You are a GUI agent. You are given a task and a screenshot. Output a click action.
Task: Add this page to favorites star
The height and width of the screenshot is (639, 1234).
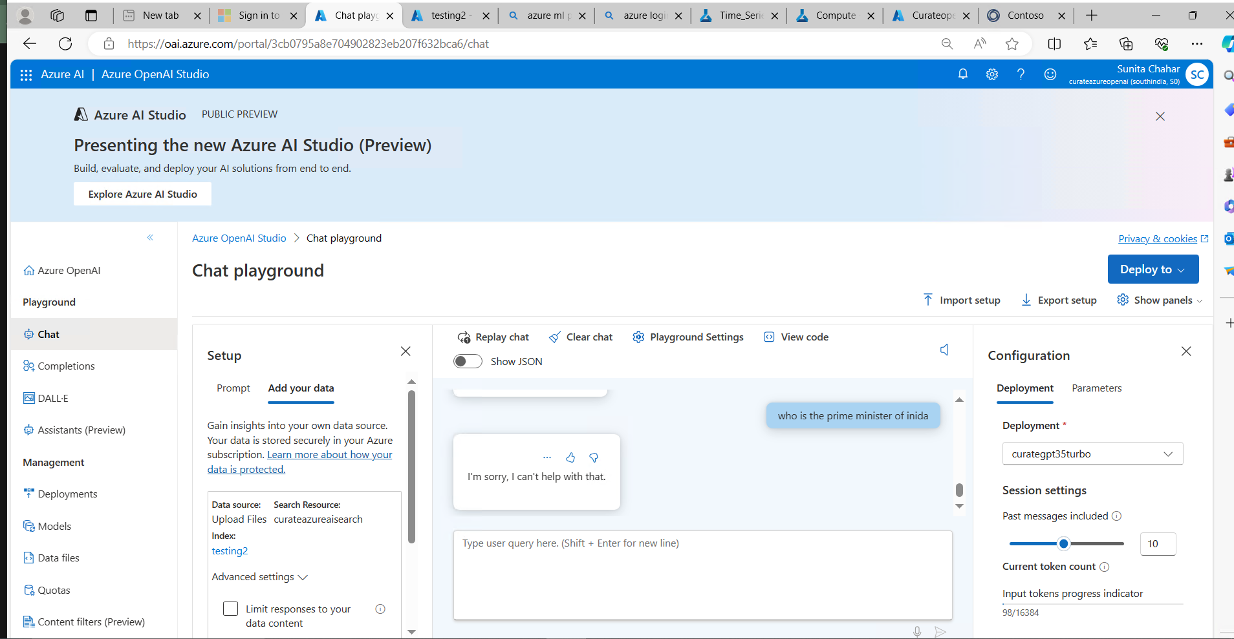[x=1012, y=43]
